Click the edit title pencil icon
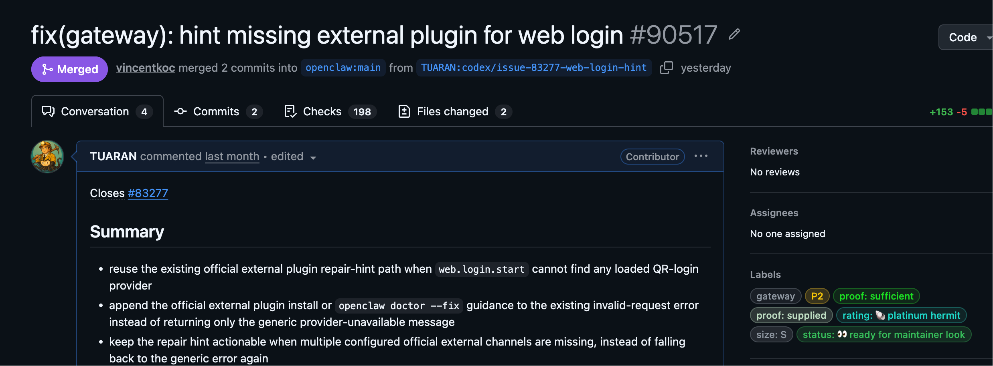The width and height of the screenshot is (993, 366). (734, 34)
